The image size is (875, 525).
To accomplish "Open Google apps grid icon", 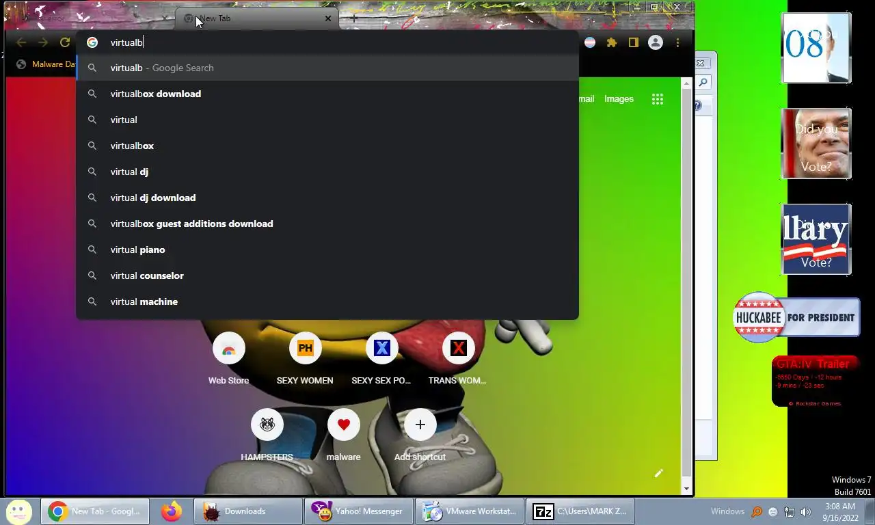I will pos(658,99).
